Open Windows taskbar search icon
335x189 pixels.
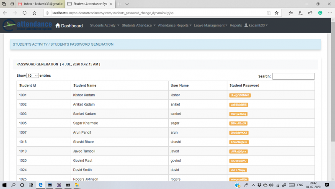point(13,185)
